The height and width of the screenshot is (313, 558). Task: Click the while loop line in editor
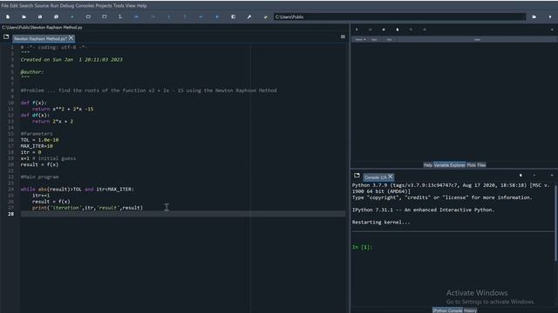tap(78, 190)
